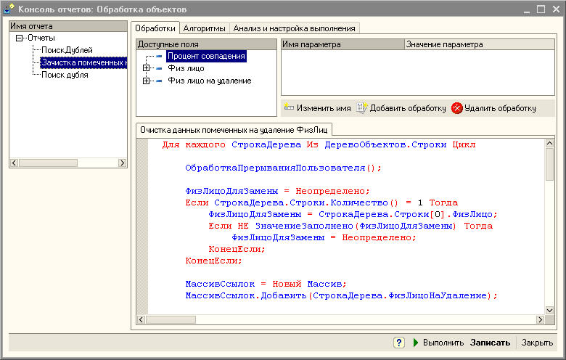Click the first code line starting Для каждого
The image size is (566, 360).
319,144
